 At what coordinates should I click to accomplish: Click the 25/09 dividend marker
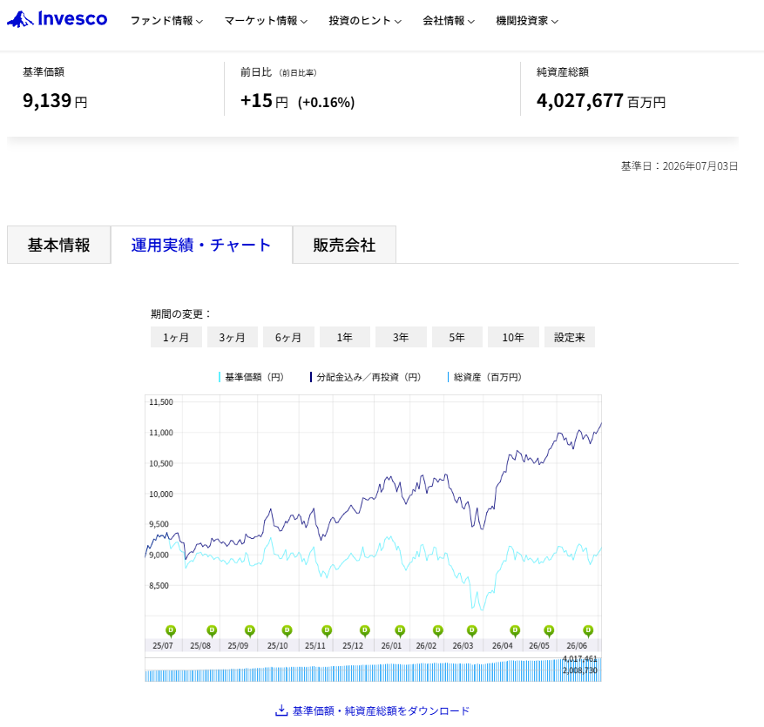[x=249, y=631]
